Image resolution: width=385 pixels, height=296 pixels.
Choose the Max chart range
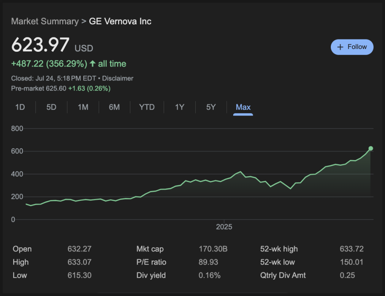[x=243, y=107]
